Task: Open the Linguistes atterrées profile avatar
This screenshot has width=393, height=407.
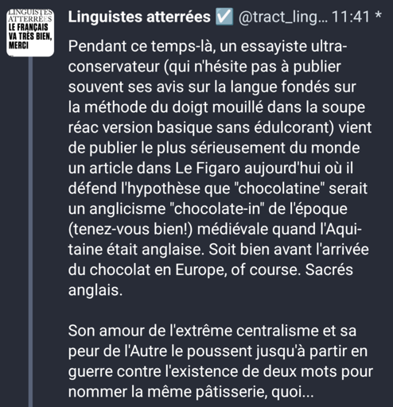Action: pyautogui.click(x=30, y=33)
